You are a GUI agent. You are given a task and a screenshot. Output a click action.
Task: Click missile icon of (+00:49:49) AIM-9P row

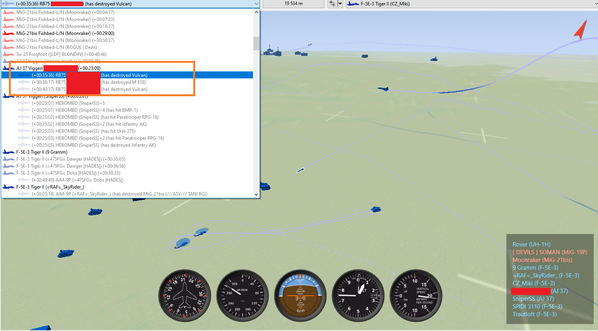[x=24, y=180]
